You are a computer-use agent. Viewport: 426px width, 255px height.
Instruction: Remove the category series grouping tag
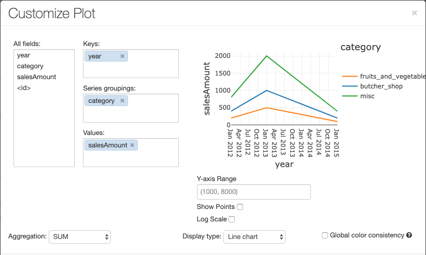coord(122,101)
